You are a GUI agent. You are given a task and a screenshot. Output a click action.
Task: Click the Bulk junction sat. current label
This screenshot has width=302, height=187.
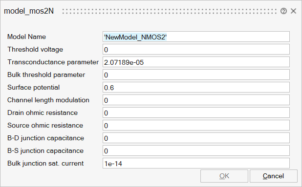45,164
